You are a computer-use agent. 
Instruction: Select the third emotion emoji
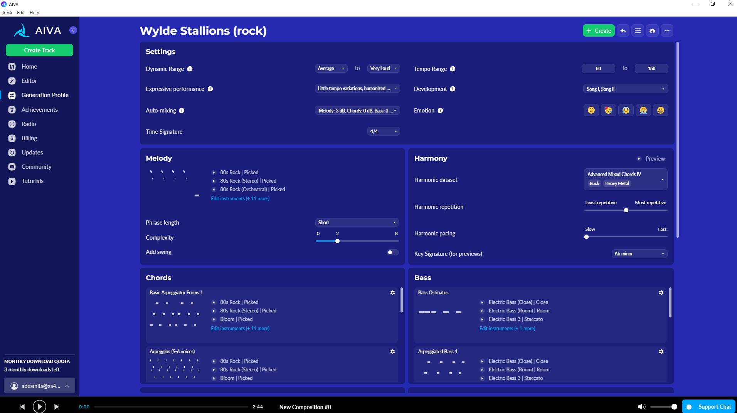[x=626, y=111]
